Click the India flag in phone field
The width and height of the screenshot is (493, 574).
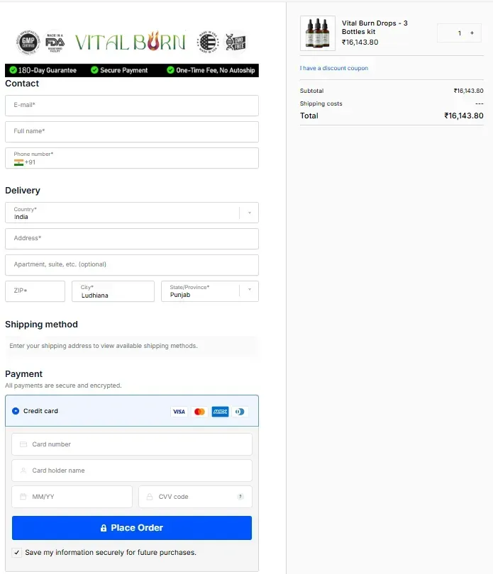point(18,162)
